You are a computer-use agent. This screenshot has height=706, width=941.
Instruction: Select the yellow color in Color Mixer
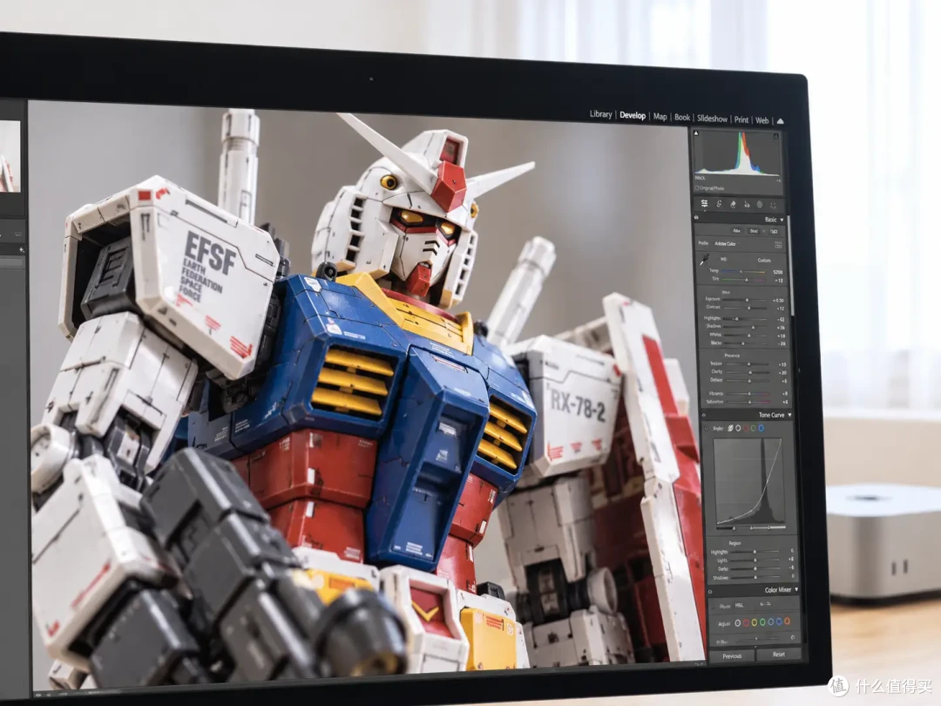click(755, 622)
